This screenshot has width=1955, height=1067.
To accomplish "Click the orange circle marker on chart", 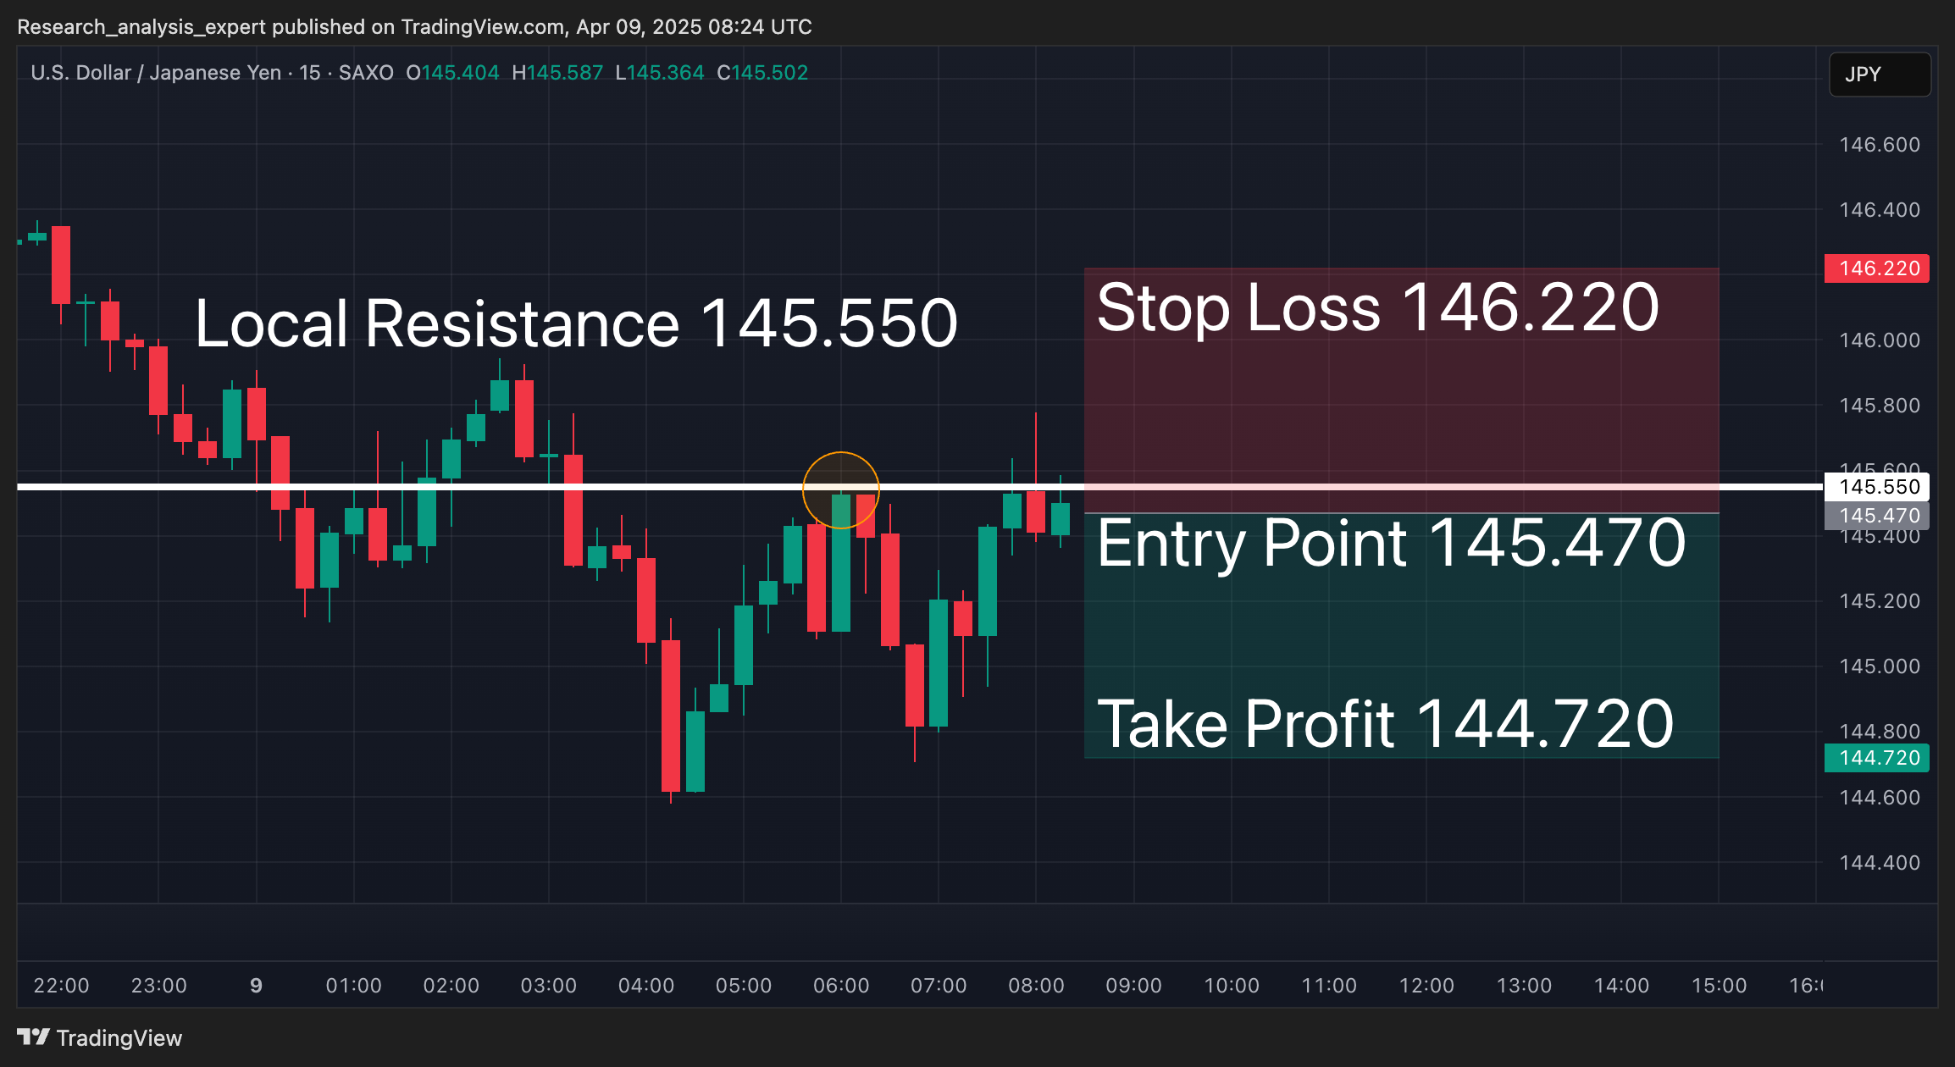I will pyautogui.click(x=841, y=490).
